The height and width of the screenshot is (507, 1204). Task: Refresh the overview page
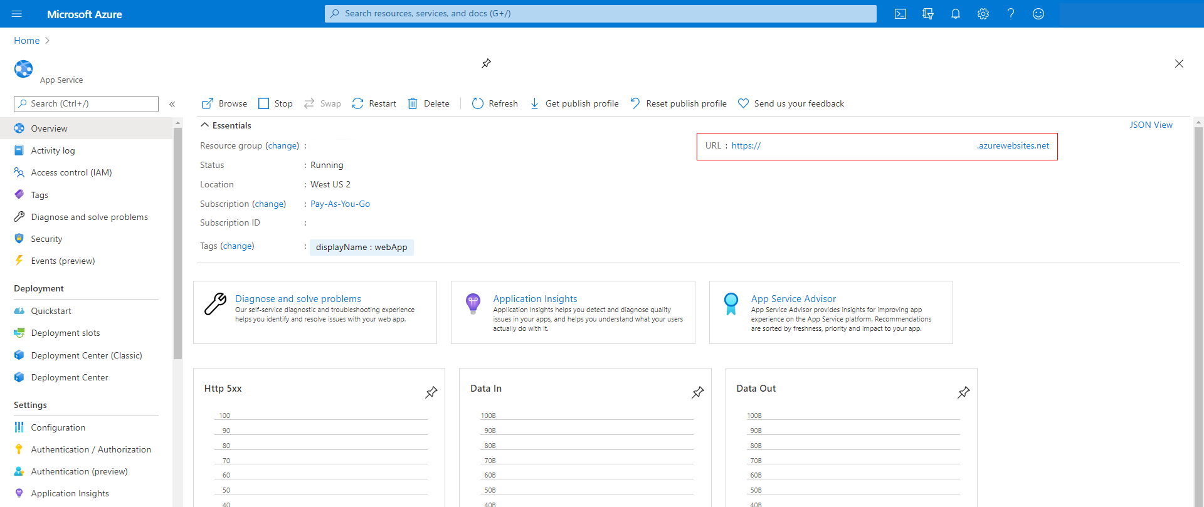[495, 103]
